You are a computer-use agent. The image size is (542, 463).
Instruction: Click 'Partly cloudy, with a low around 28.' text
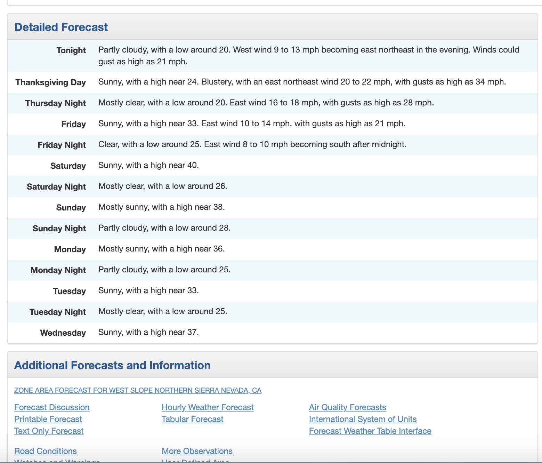click(x=164, y=228)
